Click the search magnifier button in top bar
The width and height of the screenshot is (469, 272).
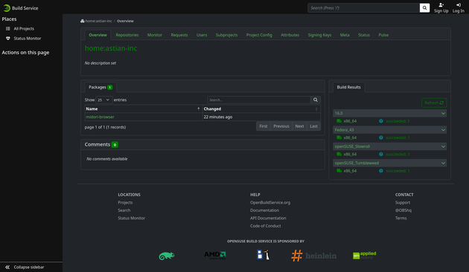(424, 8)
